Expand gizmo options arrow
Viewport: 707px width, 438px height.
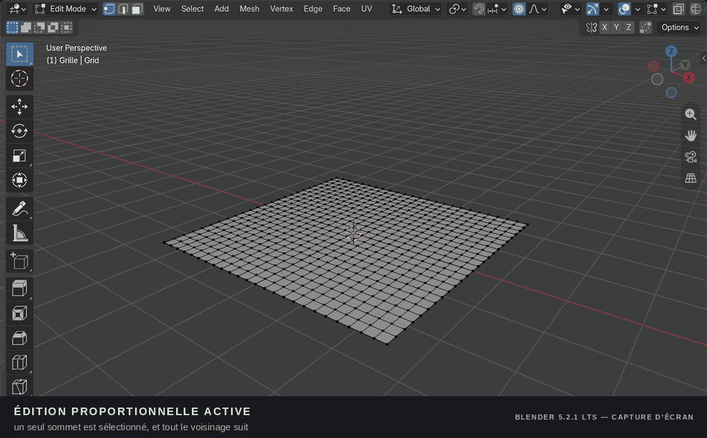click(x=606, y=9)
